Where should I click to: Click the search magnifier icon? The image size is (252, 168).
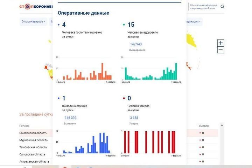click(223, 7)
